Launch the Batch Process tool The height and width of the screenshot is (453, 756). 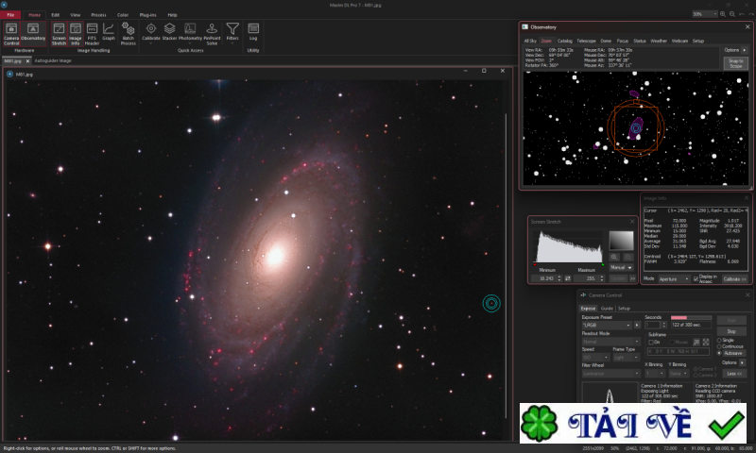pyautogui.click(x=128, y=32)
